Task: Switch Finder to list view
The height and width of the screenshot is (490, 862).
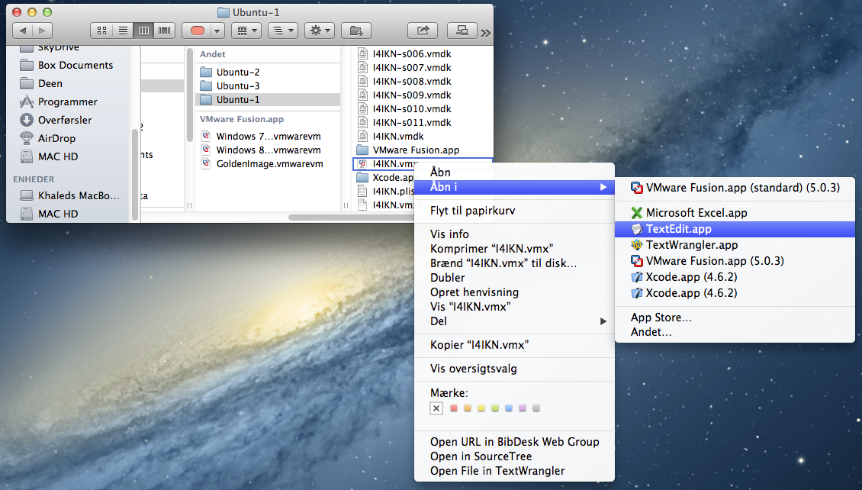Action: point(123,31)
